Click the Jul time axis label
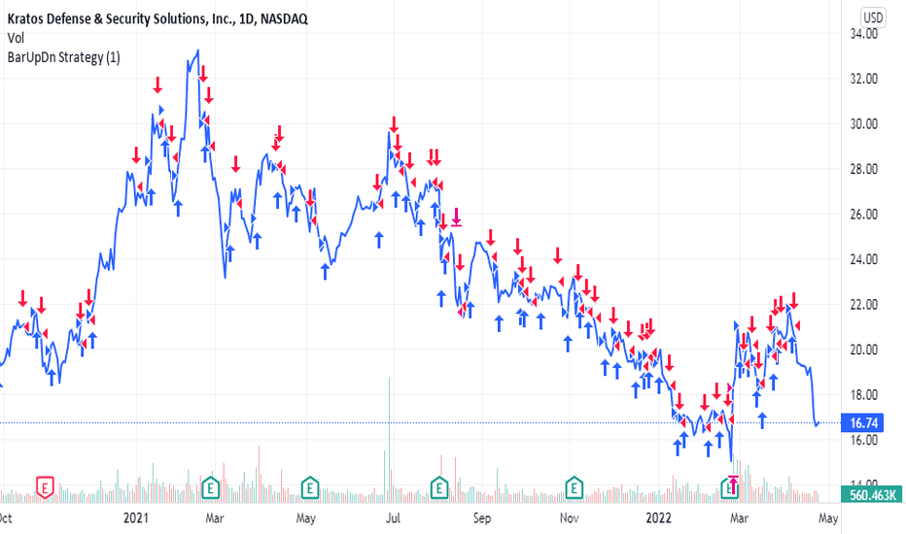The width and height of the screenshot is (906, 534). pos(393,517)
